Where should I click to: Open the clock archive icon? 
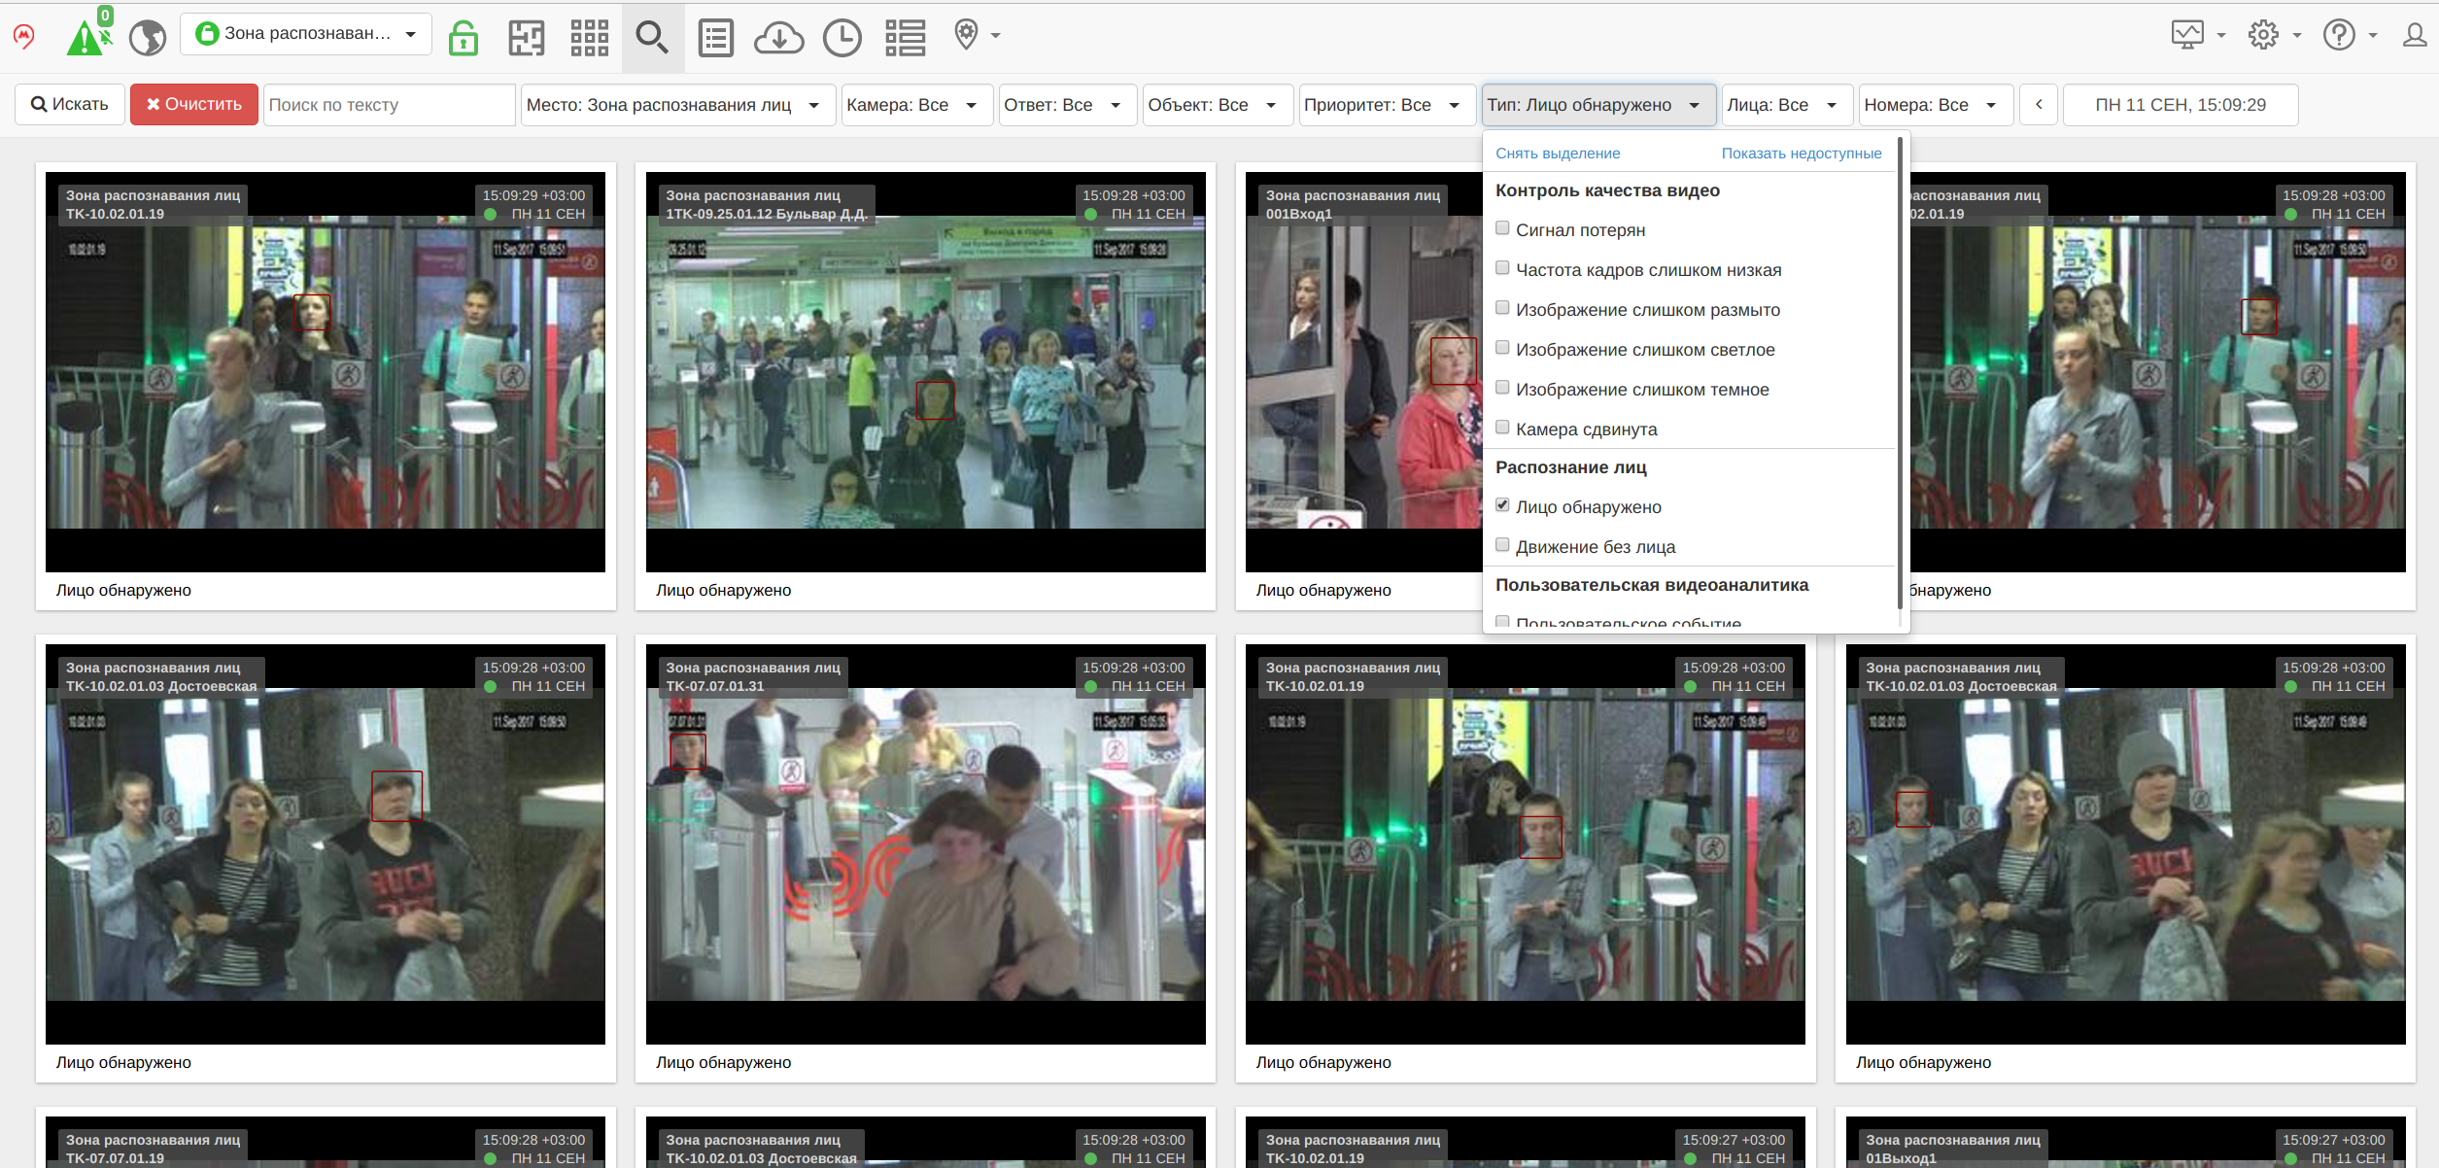pos(842,37)
